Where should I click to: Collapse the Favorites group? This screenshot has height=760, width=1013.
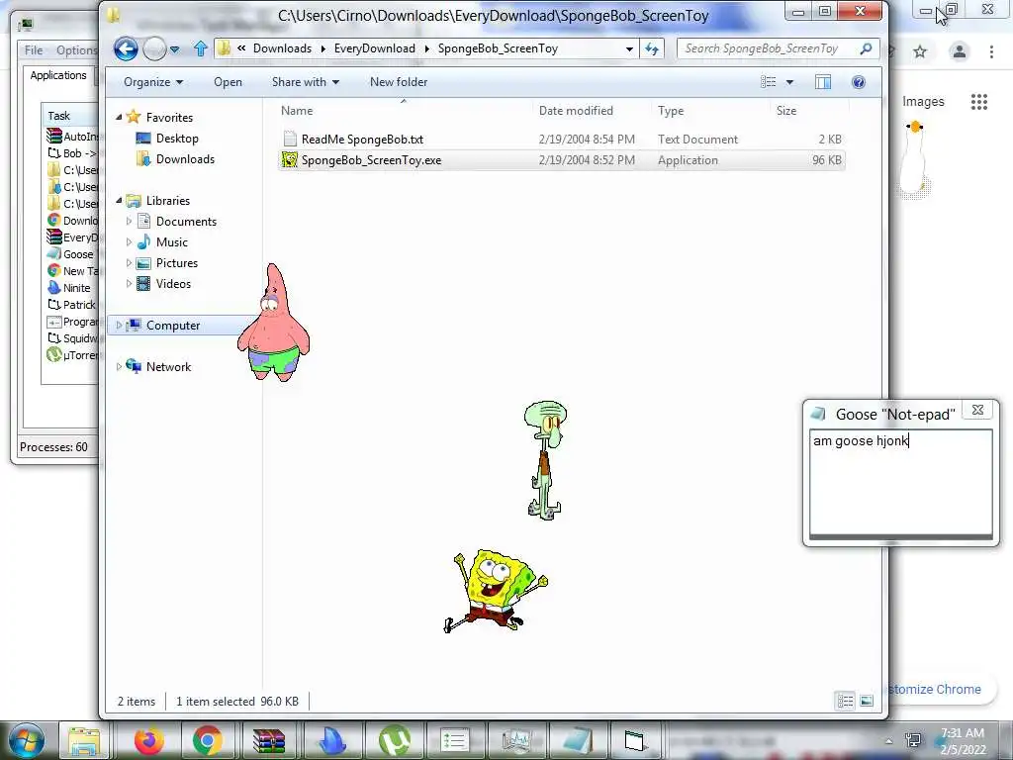[119, 117]
